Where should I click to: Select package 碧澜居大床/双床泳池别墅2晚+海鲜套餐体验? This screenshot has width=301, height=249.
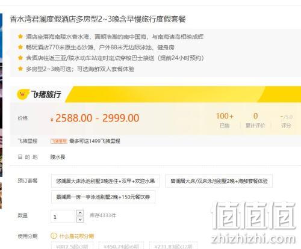point(219,181)
